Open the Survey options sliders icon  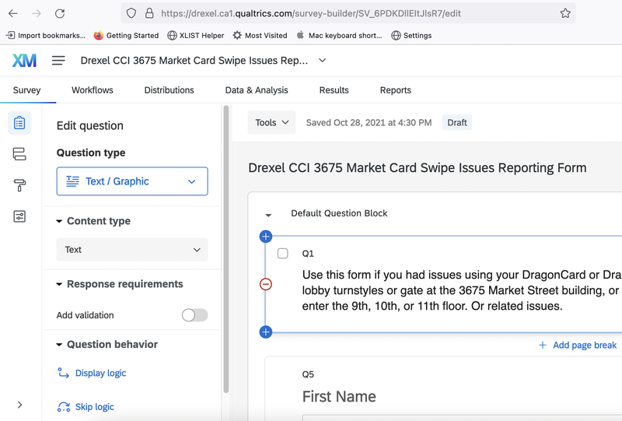19,216
